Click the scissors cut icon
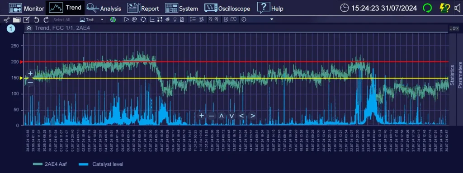 (7, 19)
